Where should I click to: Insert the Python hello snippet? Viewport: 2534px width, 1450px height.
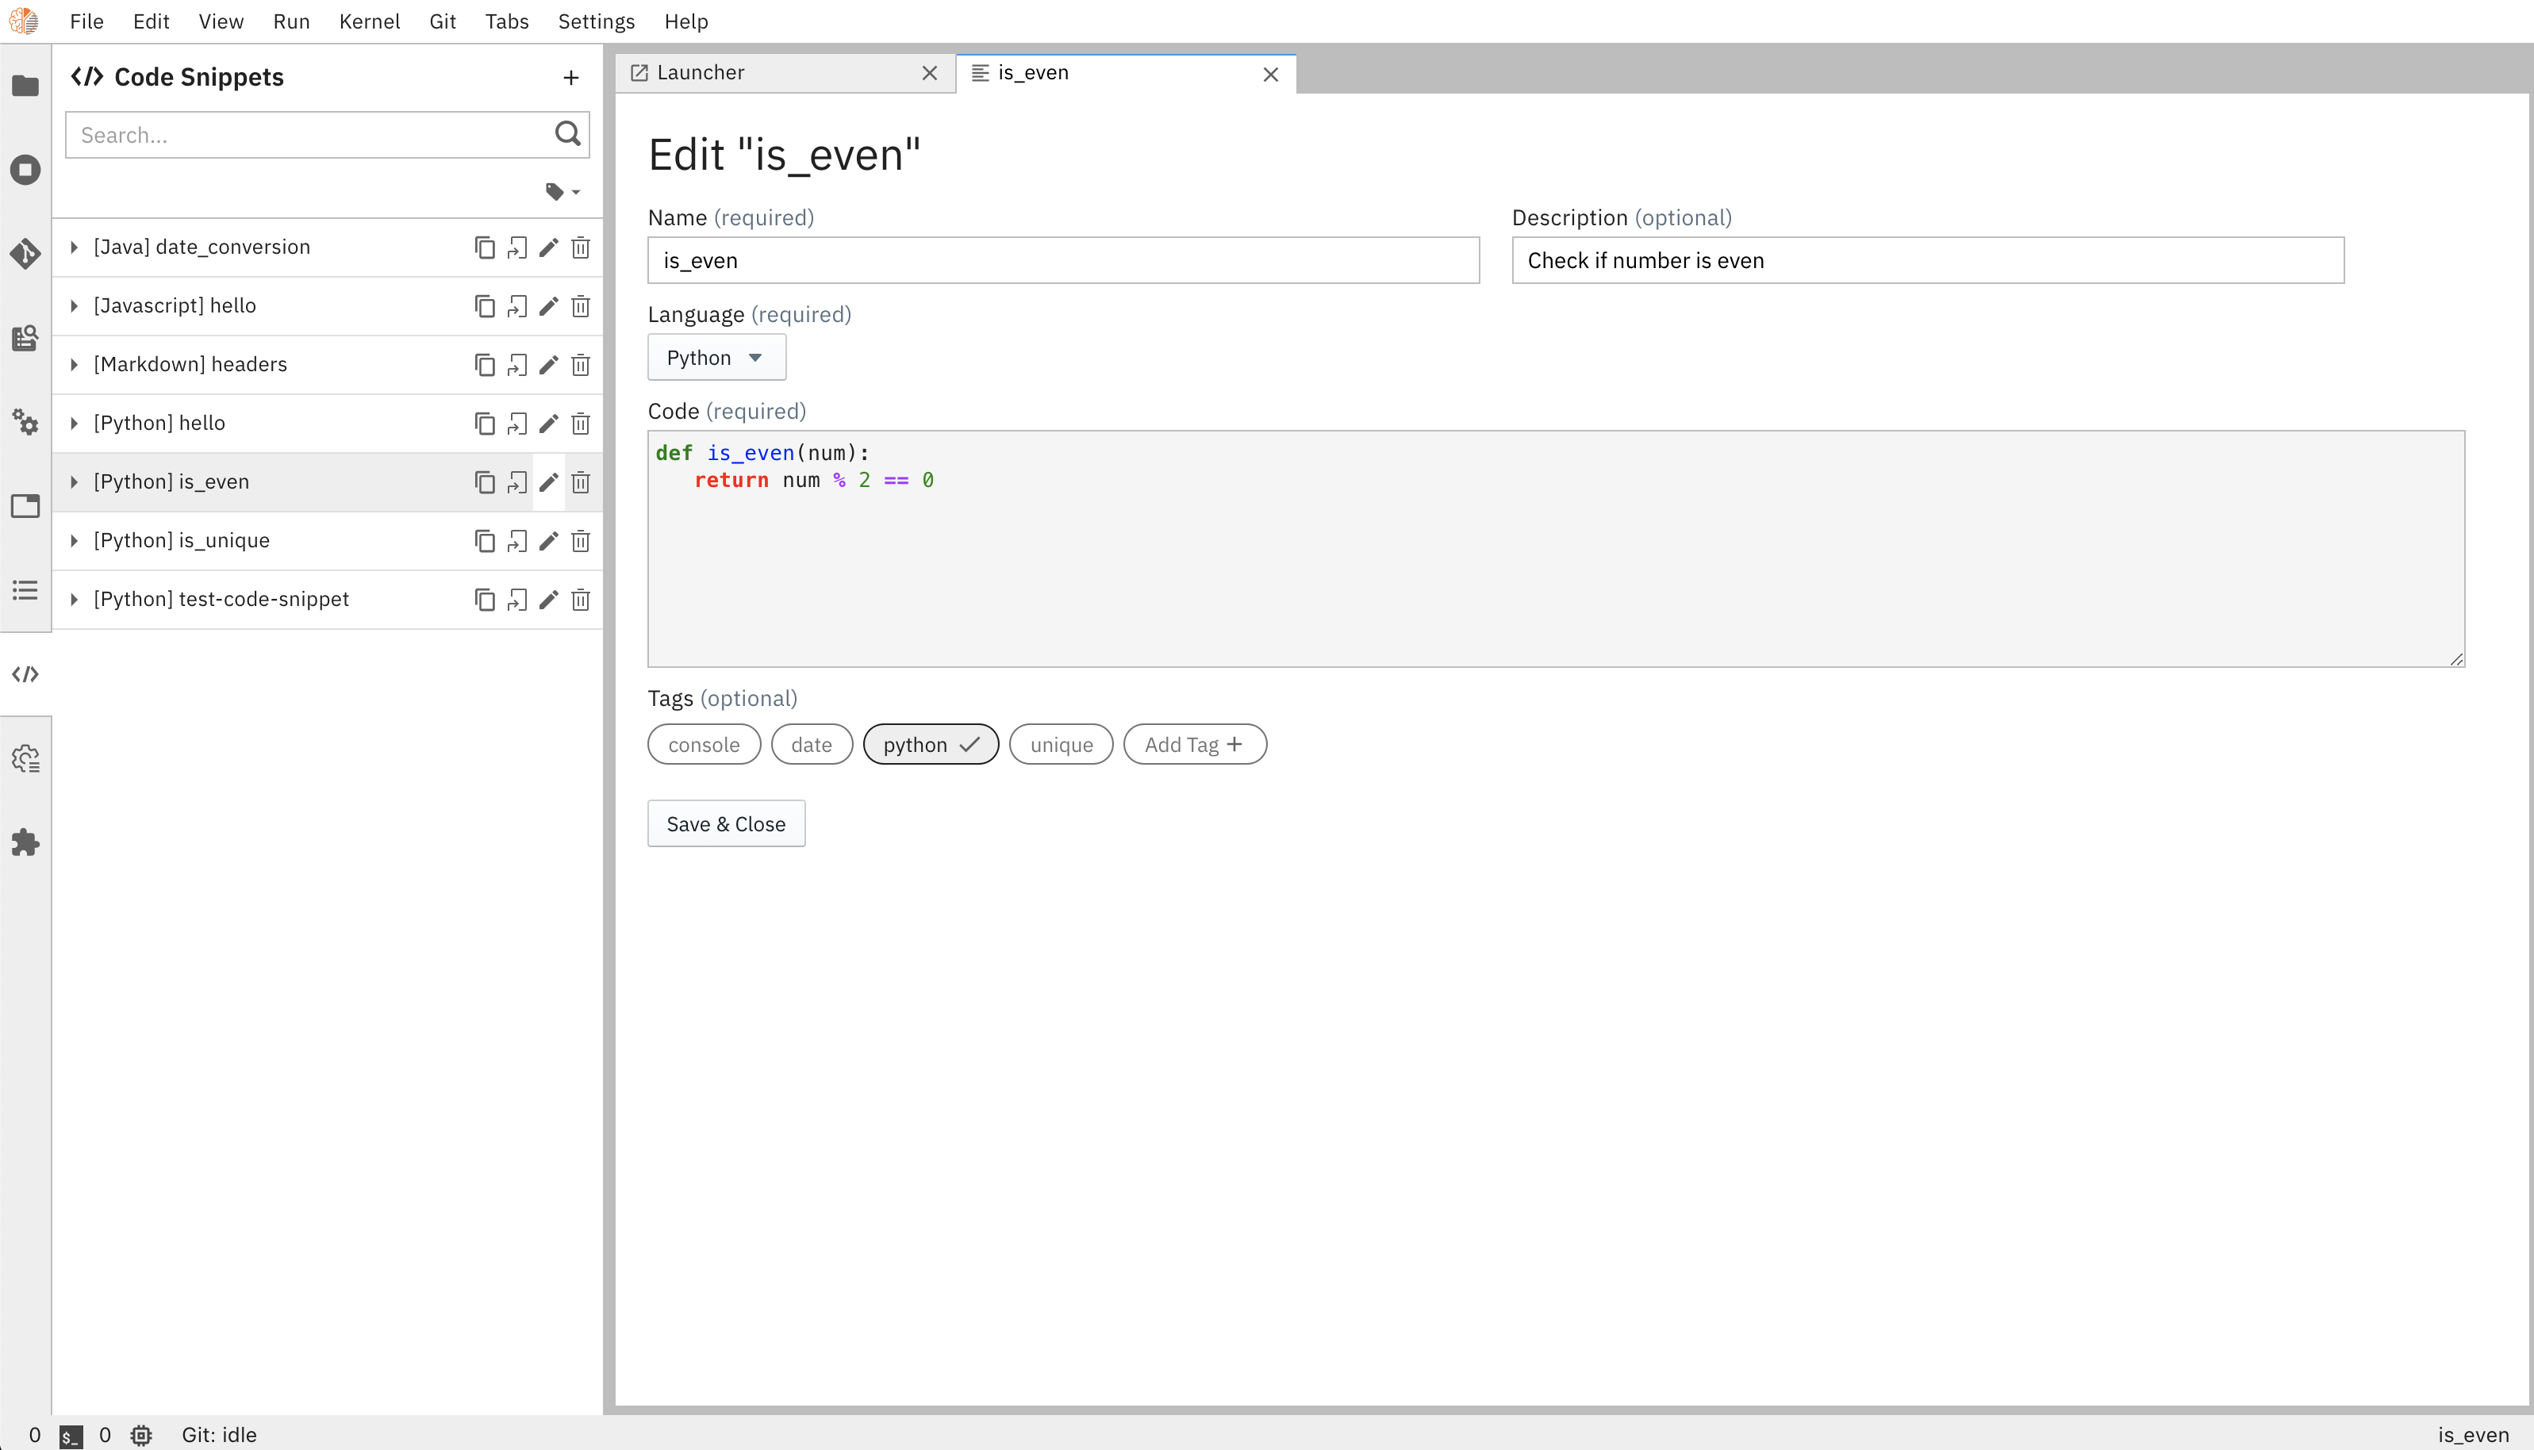(x=517, y=424)
